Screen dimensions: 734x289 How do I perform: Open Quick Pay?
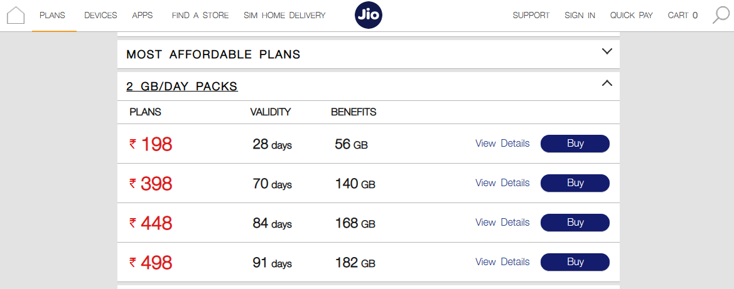pyautogui.click(x=631, y=15)
